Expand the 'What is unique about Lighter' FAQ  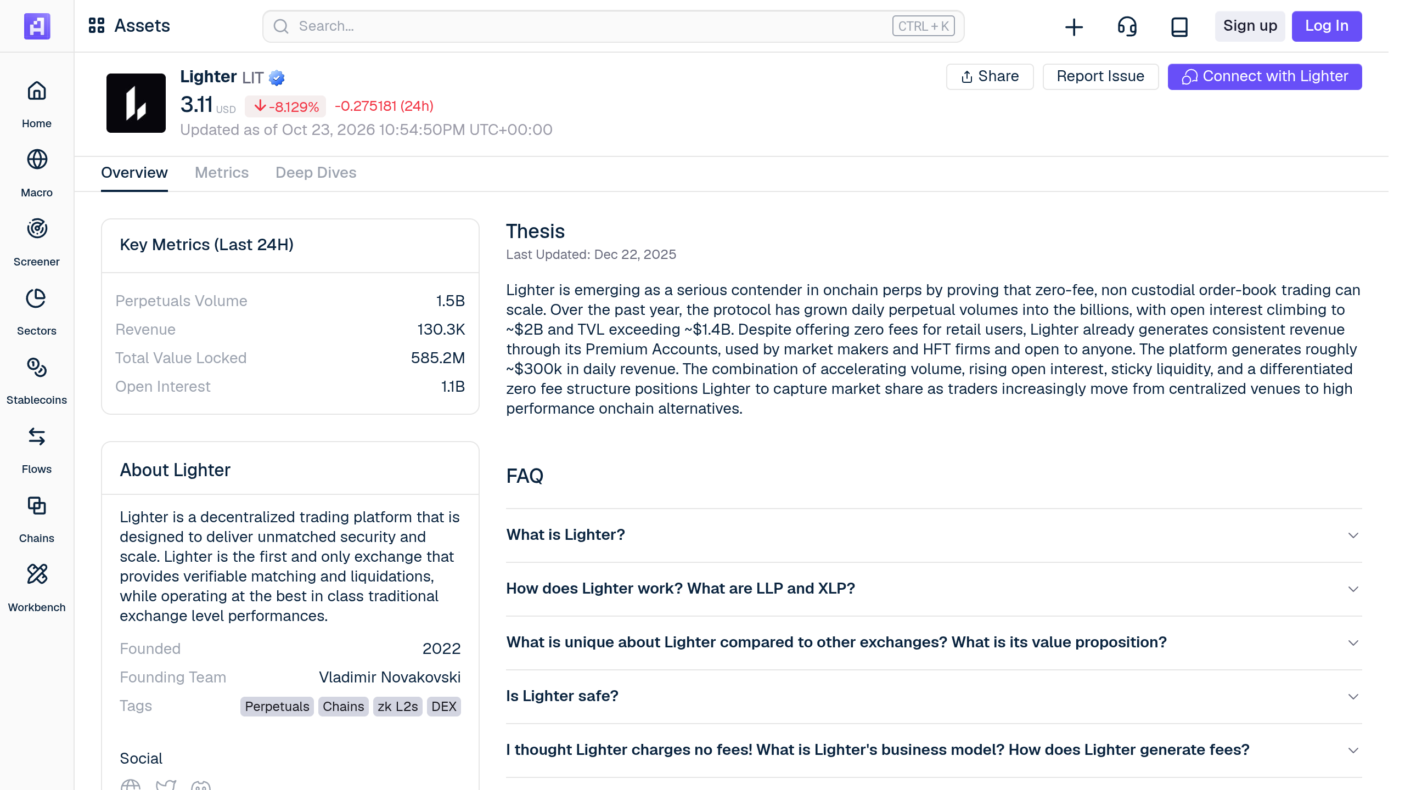tap(934, 642)
